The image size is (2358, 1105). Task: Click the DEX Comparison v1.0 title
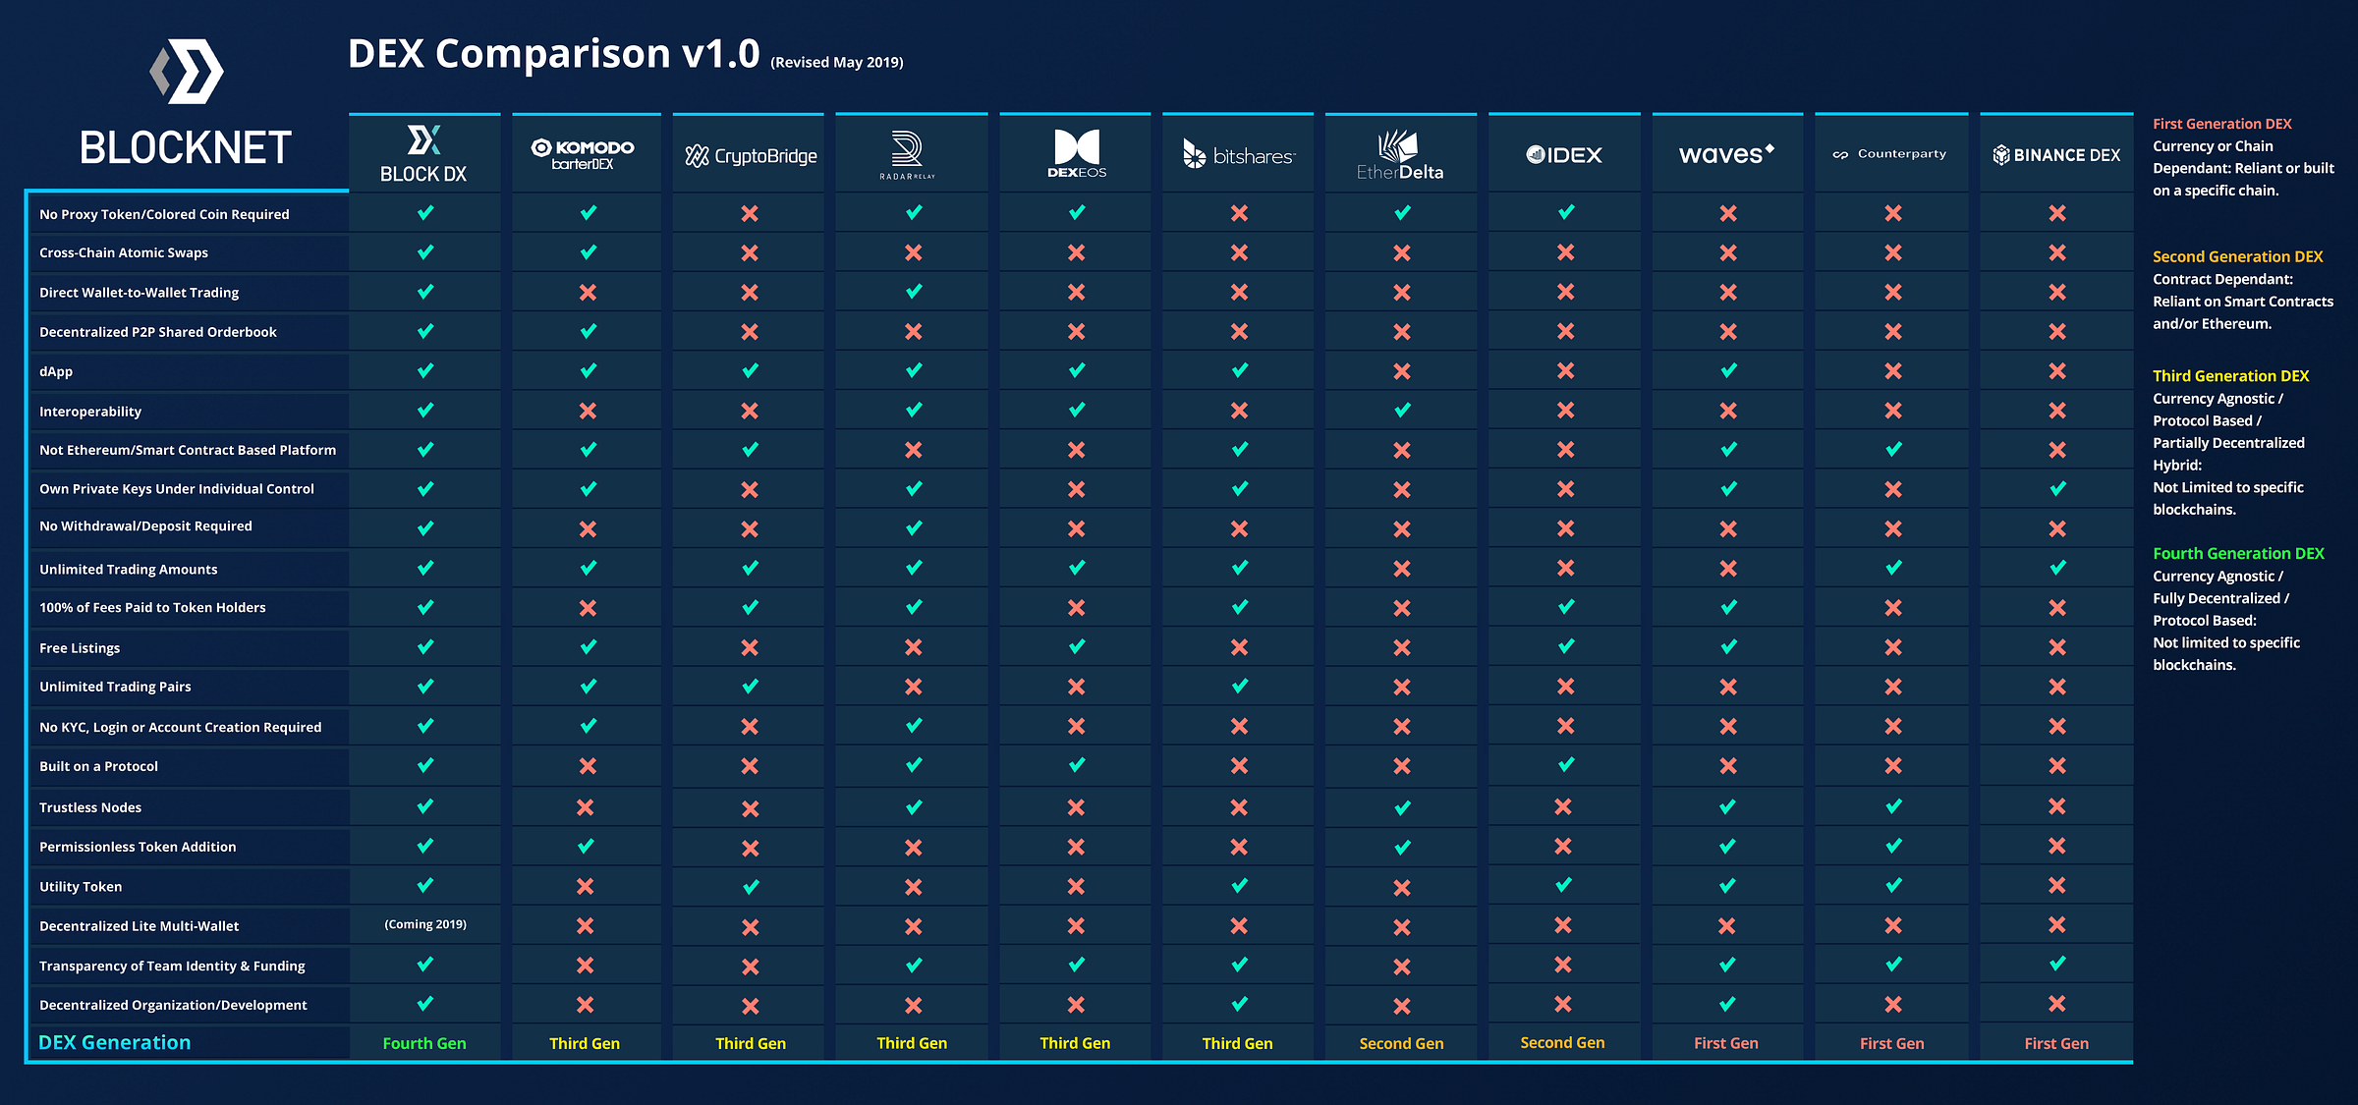tap(553, 53)
